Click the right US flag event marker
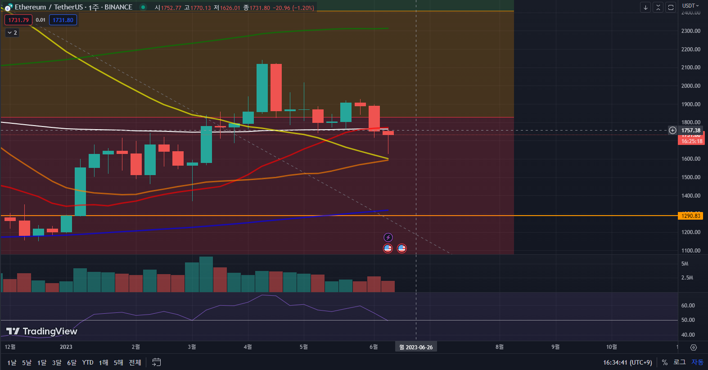The image size is (708, 370). pos(402,248)
